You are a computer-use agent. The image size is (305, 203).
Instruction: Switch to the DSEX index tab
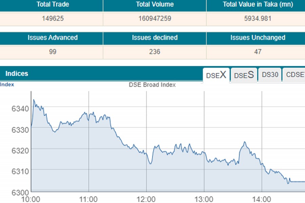click(x=216, y=75)
